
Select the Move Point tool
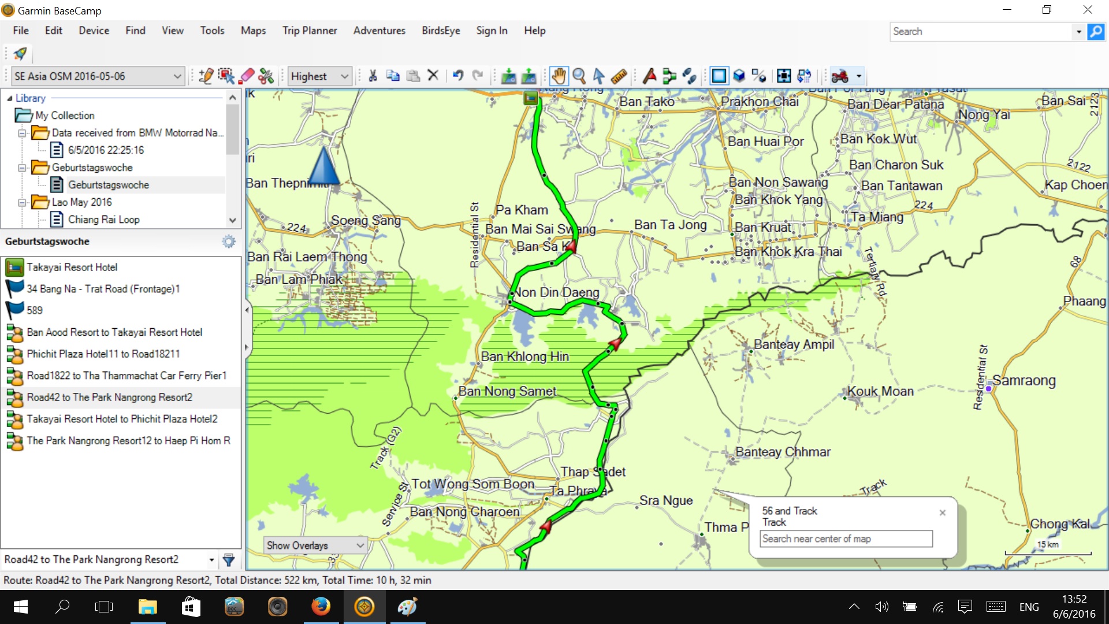(226, 76)
